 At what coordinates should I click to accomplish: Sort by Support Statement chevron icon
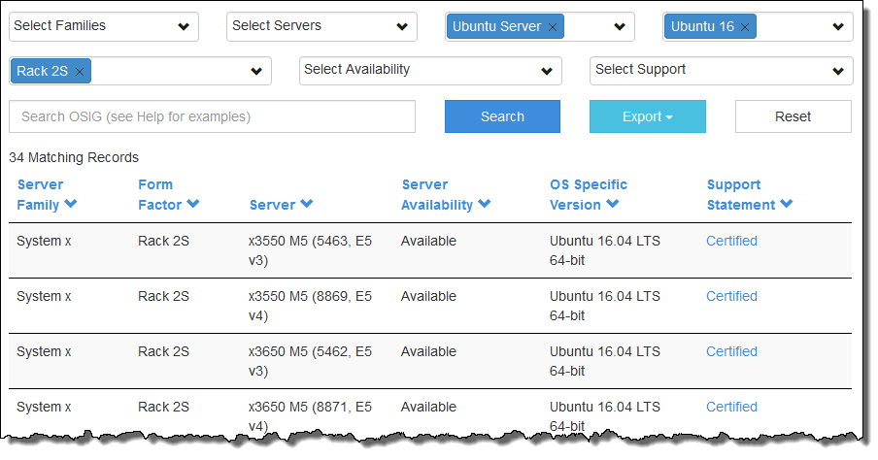[786, 205]
